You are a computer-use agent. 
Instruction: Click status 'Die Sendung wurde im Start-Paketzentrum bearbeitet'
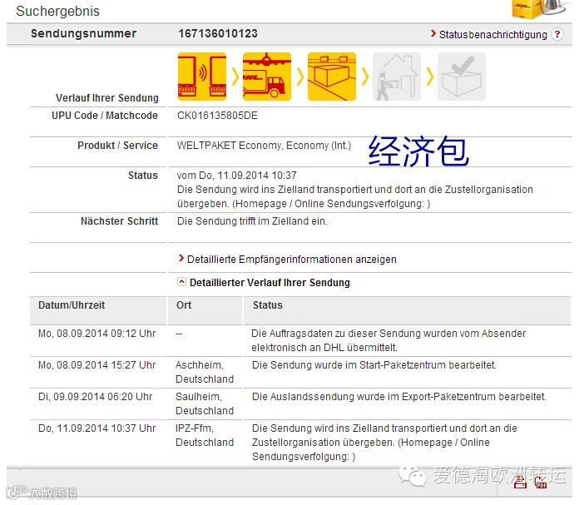tap(374, 365)
